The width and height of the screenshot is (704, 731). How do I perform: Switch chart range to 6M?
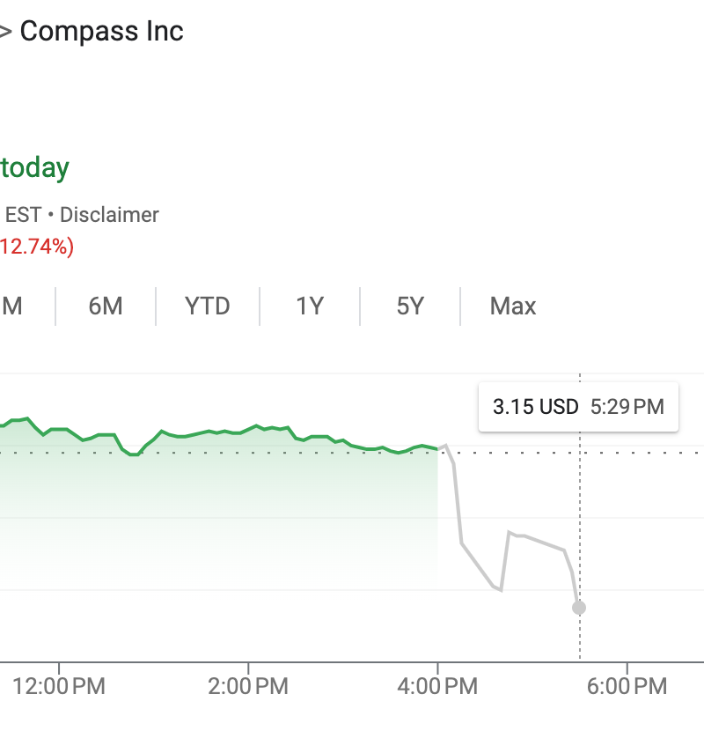[x=106, y=306]
